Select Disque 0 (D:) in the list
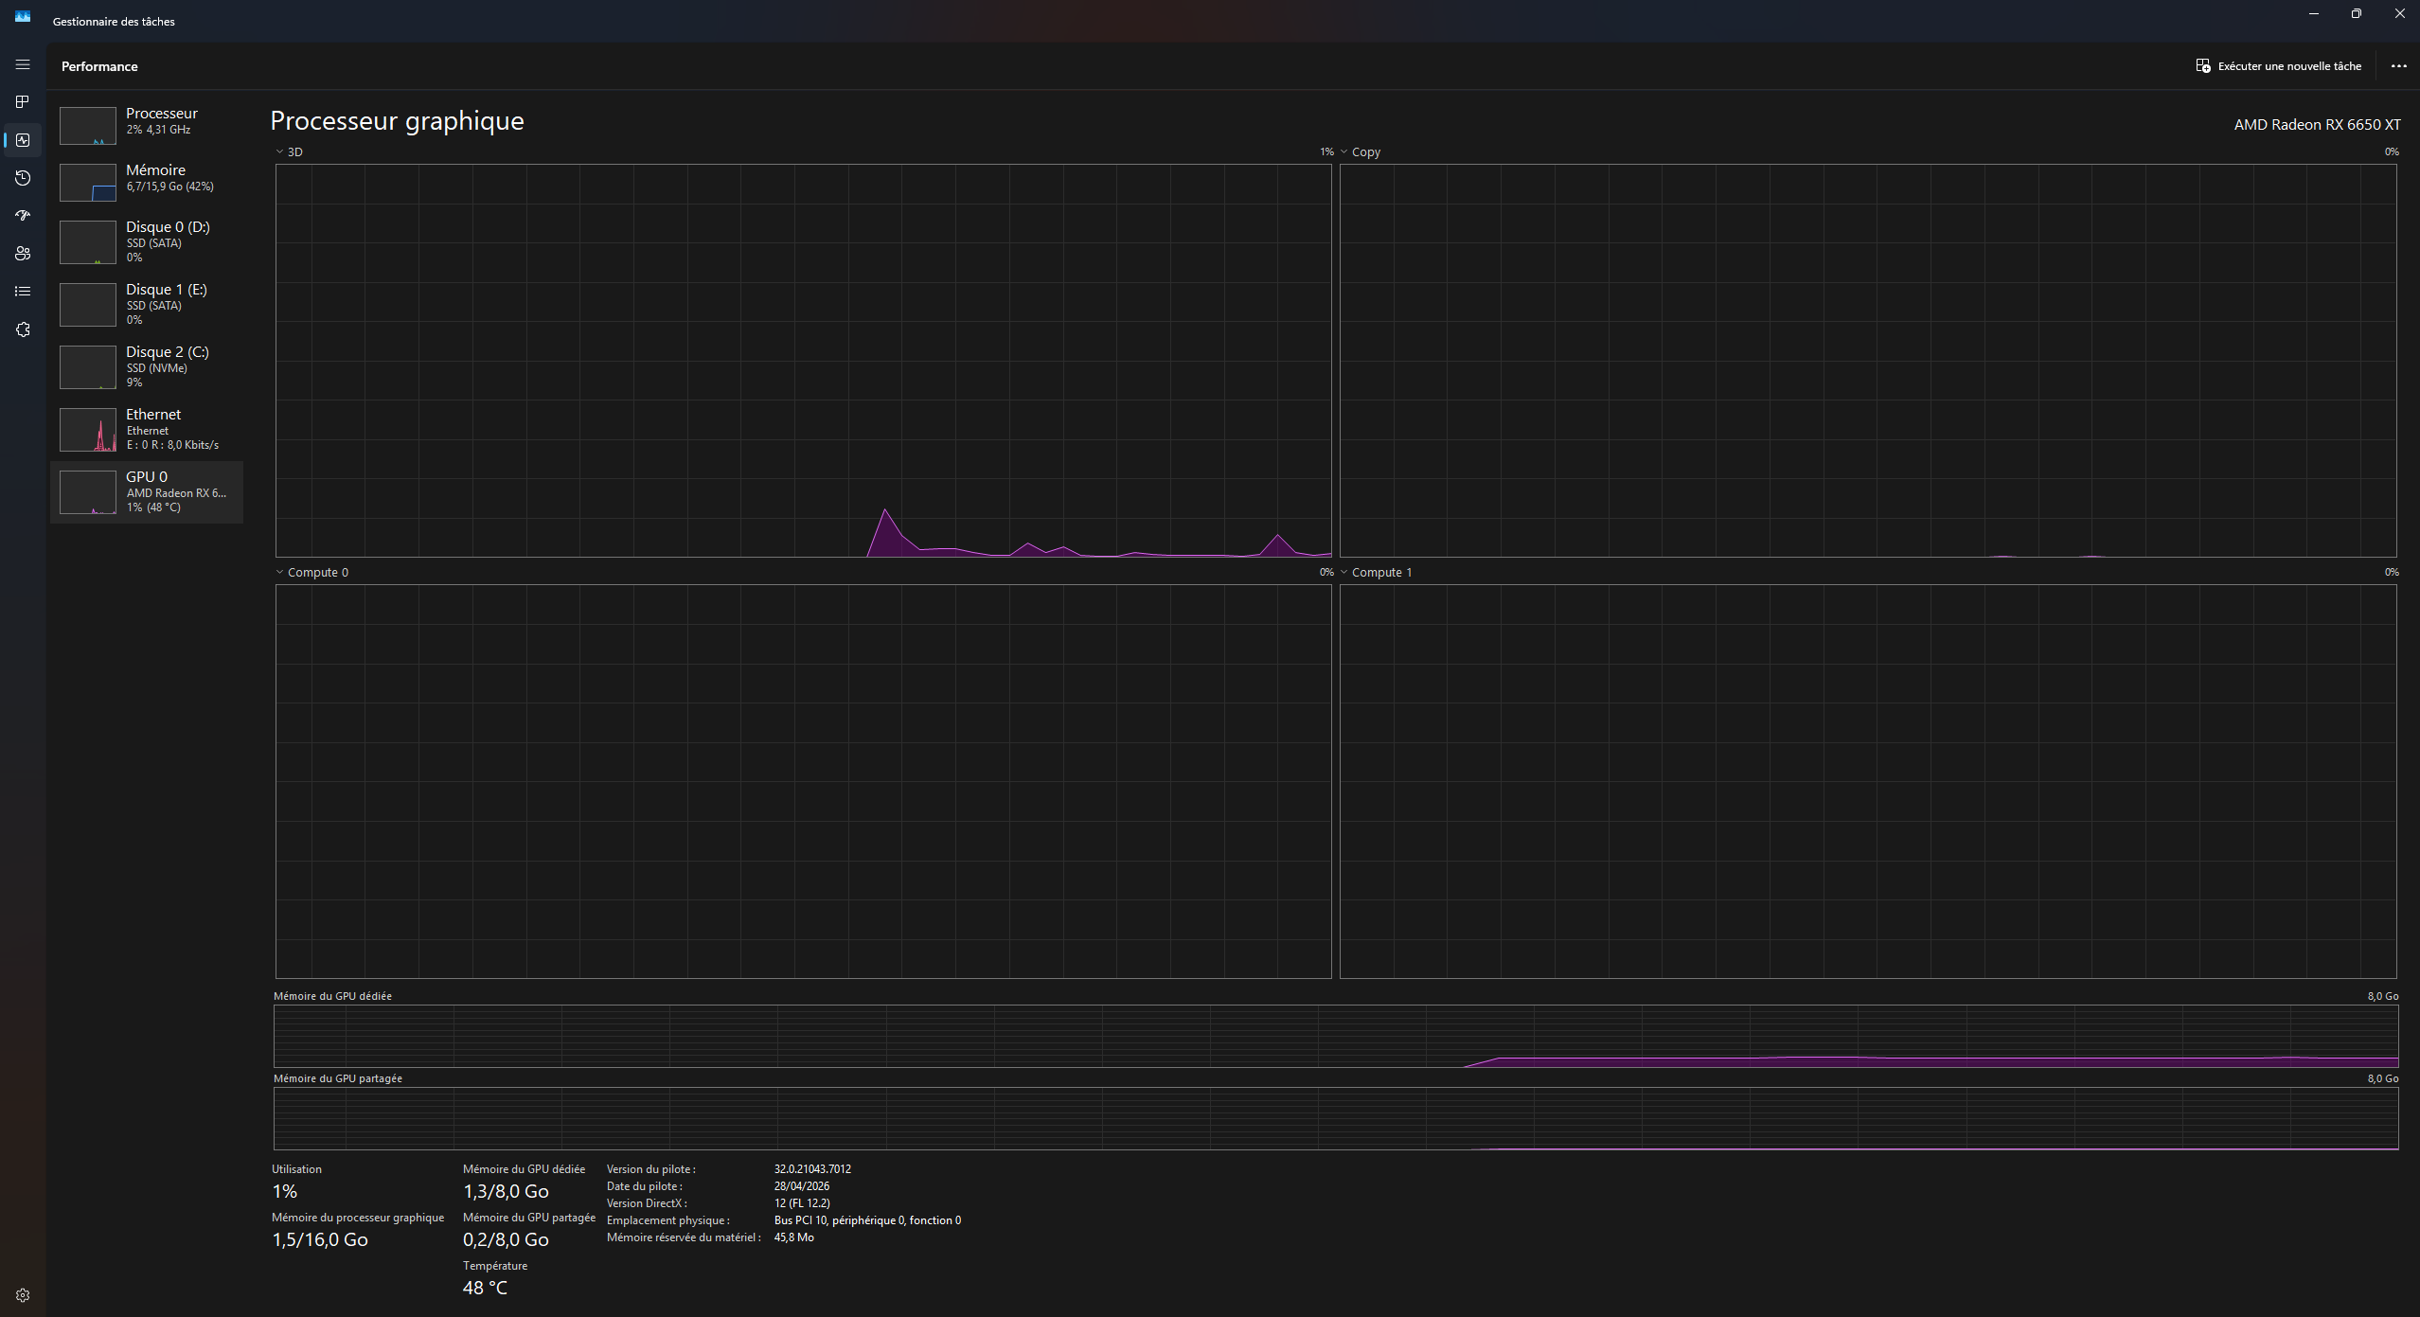Screen dimensions: 2420x1317 [147, 241]
